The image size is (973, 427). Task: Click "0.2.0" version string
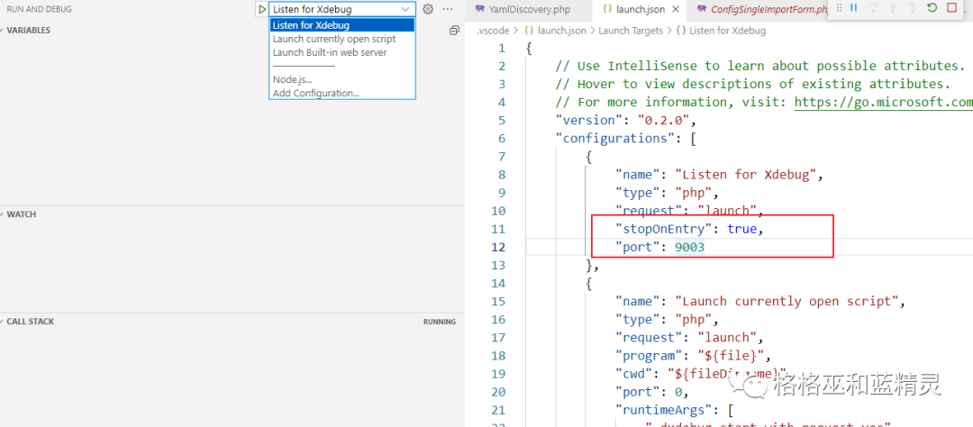coord(664,121)
